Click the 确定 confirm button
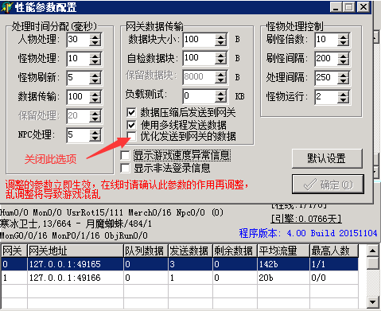 [x=328, y=185]
